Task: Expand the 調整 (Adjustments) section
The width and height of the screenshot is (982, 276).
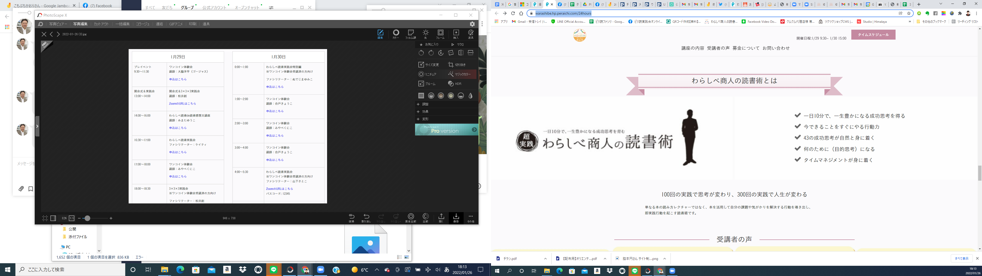Action: click(425, 104)
